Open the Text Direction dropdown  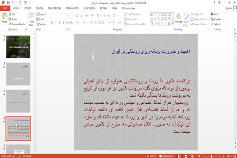pos(133,14)
